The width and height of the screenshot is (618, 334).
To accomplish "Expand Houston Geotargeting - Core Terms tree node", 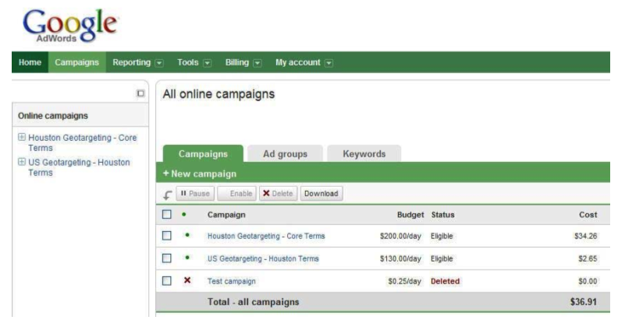I will pyautogui.click(x=22, y=137).
